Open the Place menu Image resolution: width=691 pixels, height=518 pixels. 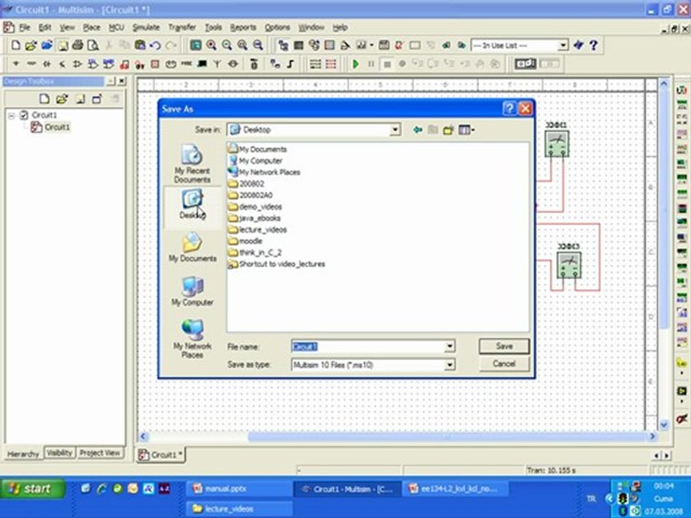pos(91,27)
